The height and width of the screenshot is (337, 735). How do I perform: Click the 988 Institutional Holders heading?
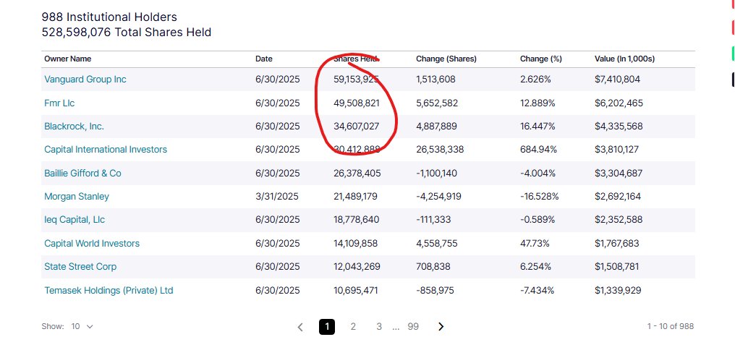tap(109, 17)
